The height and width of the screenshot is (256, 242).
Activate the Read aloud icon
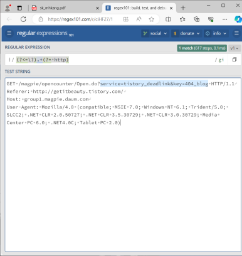click(139, 19)
